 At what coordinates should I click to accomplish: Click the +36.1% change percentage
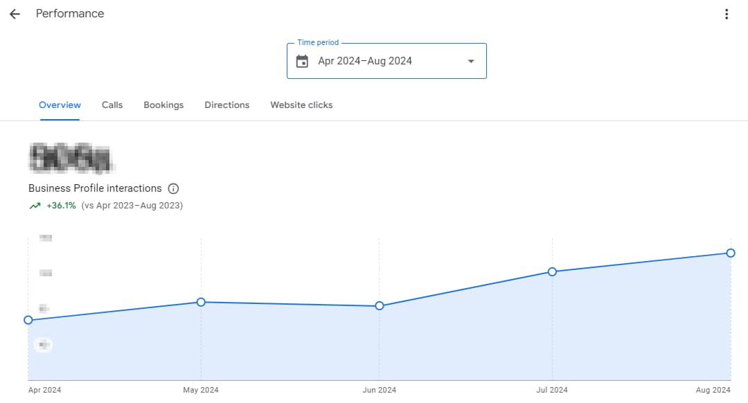[x=61, y=206]
